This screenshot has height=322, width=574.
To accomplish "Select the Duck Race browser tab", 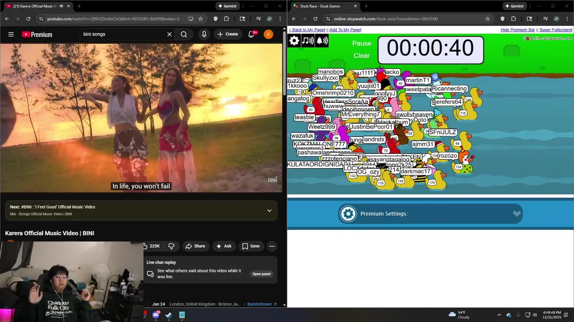I will point(325,6).
